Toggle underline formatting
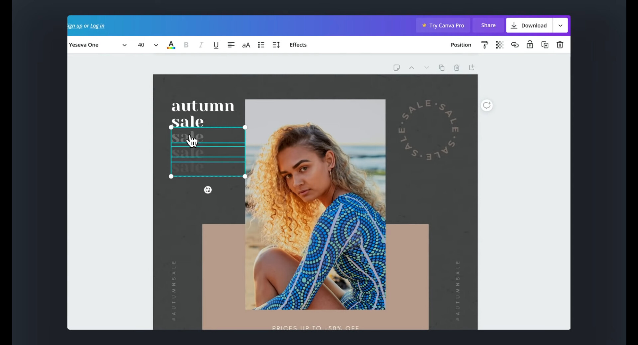This screenshot has height=345, width=638. 216,45
